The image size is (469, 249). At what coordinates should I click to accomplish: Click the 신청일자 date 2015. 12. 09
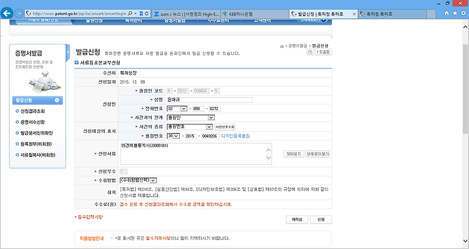coord(132,82)
